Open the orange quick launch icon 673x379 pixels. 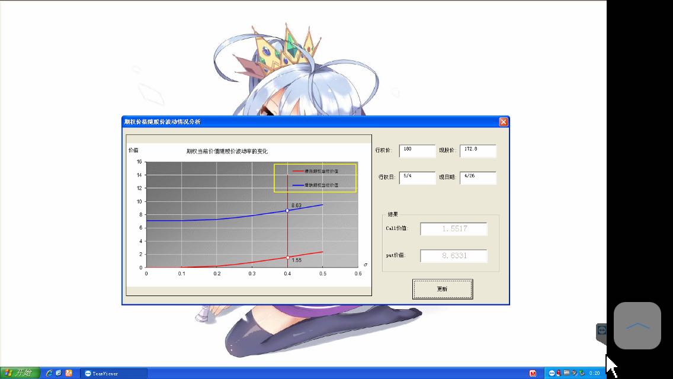pyautogui.click(x=69, y=373)
